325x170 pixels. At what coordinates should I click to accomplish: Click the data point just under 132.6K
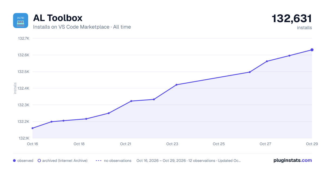[290, 56]
